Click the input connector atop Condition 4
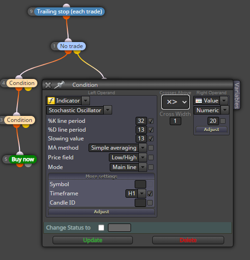Image resolution: width=250 pixels, height=260 pixels. click(x=19, y=77)
